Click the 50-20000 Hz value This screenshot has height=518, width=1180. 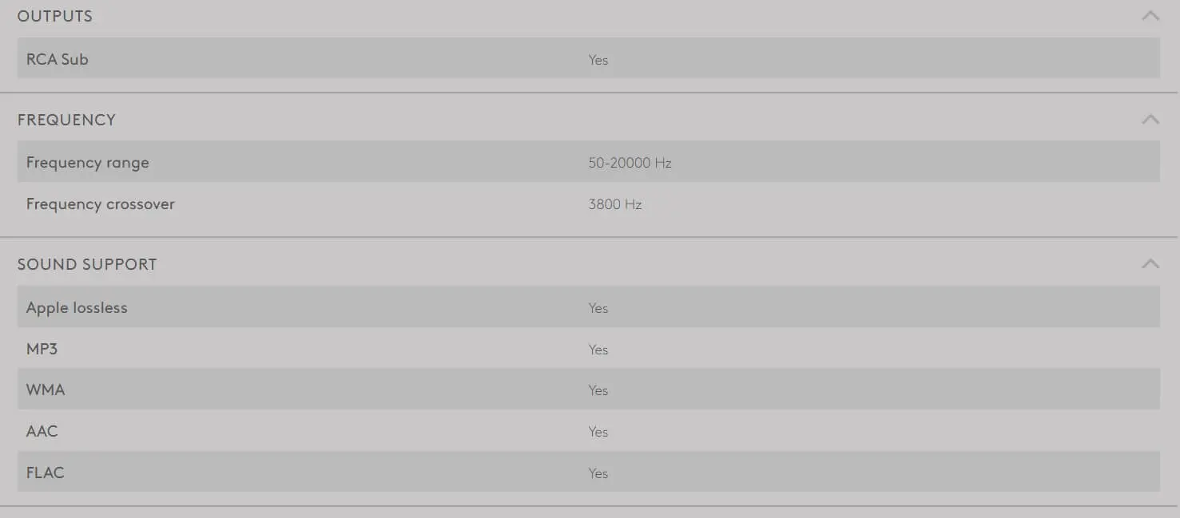[x=630, y=163]
